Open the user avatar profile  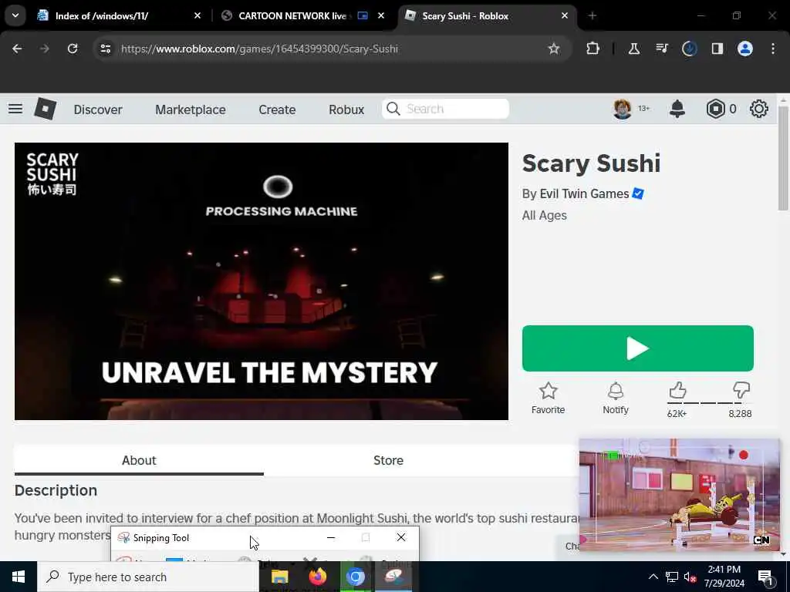pos(623,109)
